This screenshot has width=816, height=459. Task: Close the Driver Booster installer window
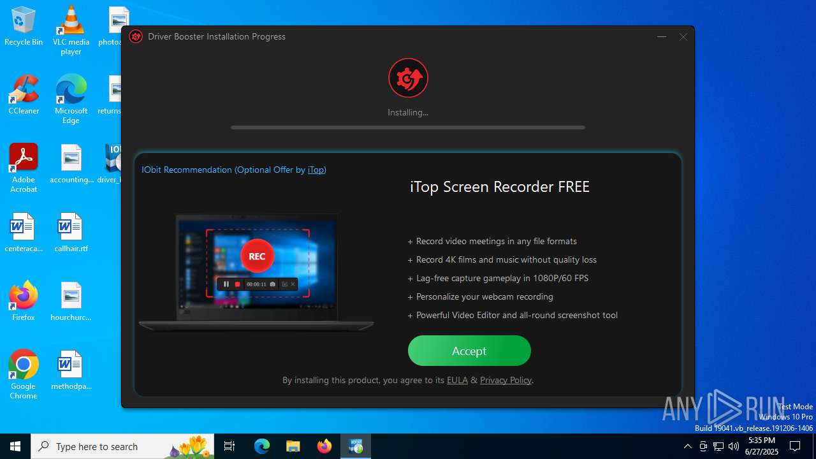pyautogui.click(x=683, y=37)
